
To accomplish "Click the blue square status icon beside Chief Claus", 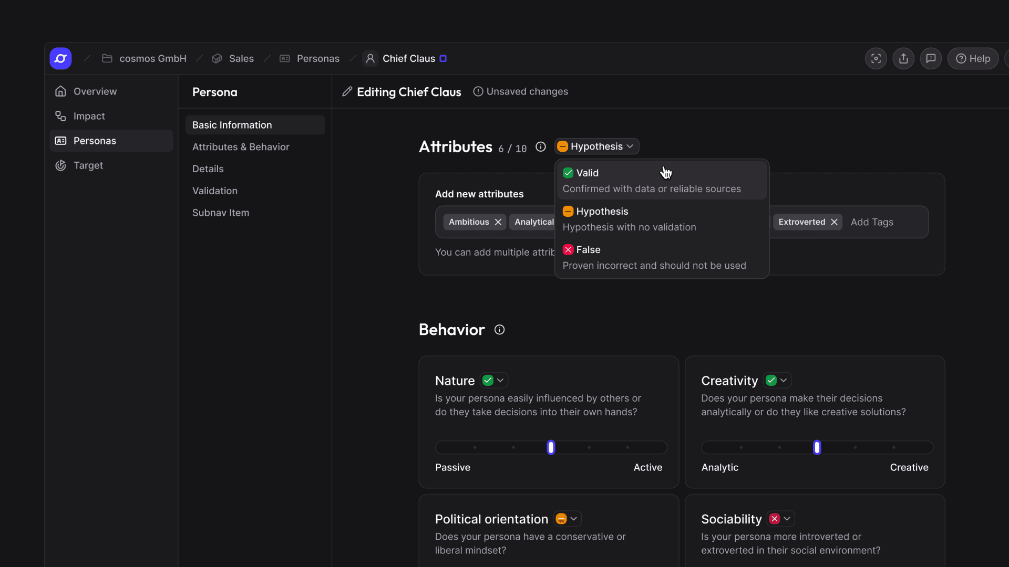I will (x=443, y=58).
